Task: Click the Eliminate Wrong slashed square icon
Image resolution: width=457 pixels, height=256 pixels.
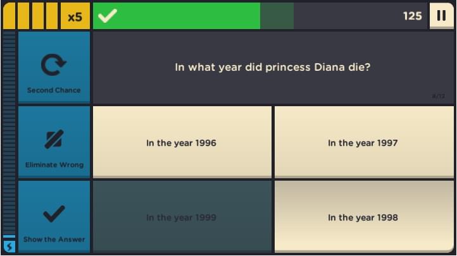Action: [54, 139]
